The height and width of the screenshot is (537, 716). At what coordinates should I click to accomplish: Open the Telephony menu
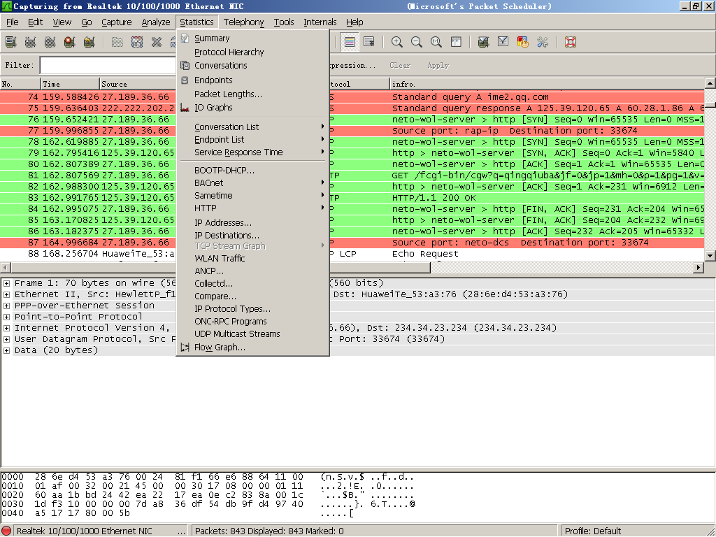[243, 22]
